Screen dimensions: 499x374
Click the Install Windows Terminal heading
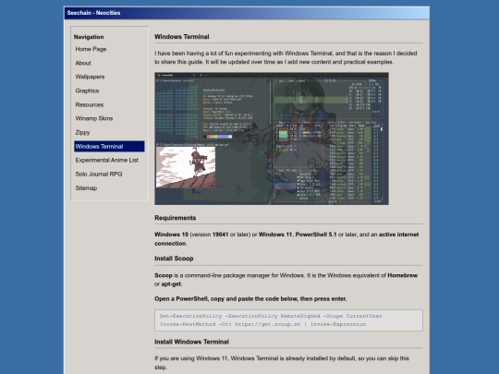[191, 342]
